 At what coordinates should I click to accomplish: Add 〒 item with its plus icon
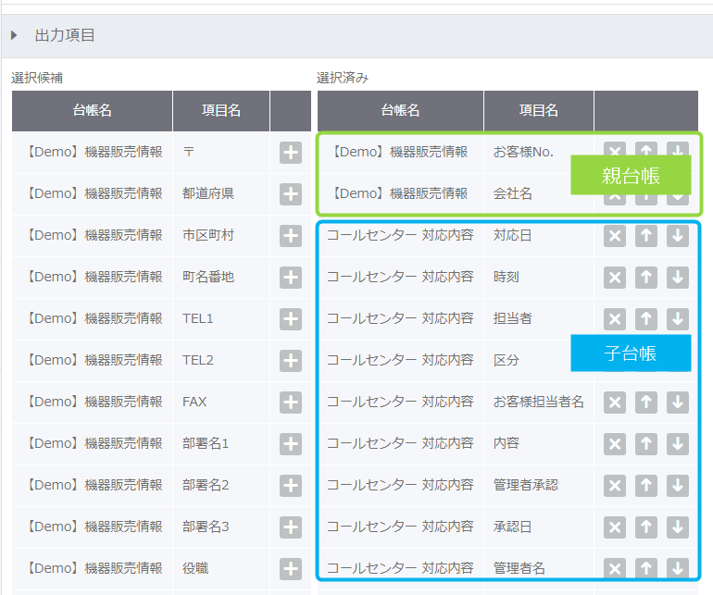pyautogui.click(x=291, y=153)
